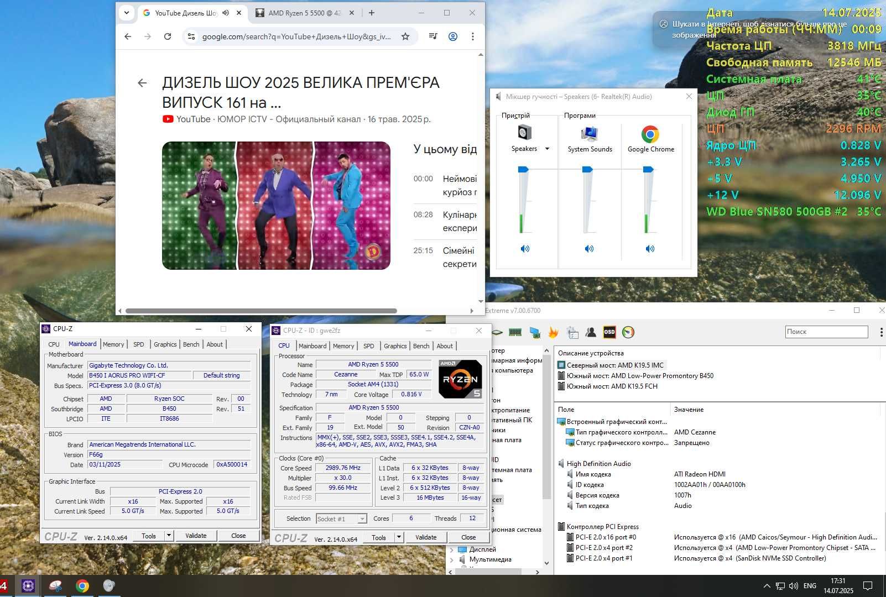Image resolution: width=886 pixels, height=597 pixels.
Task: Open the AIDA64 memory benchmark RAM icon
Action: (x=515, y=332)
